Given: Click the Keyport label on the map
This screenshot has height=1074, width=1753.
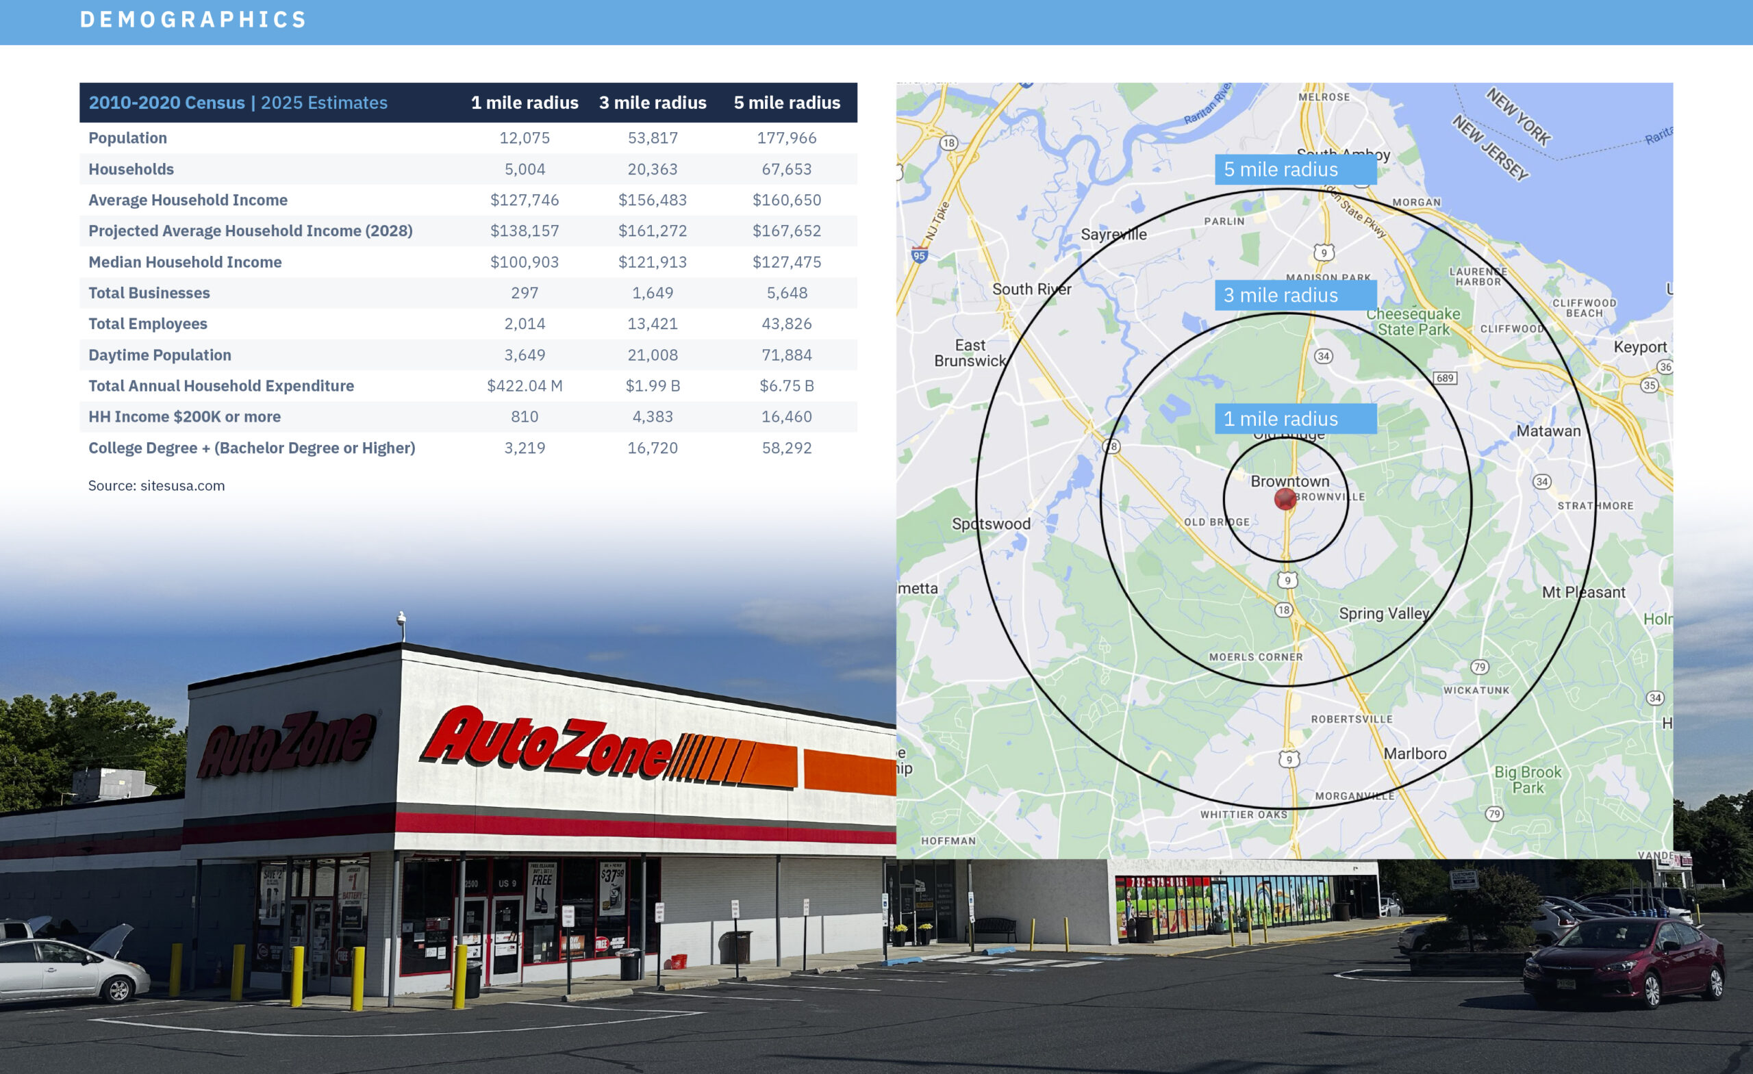Looking at the screenshot, I should coord(1640,347).
